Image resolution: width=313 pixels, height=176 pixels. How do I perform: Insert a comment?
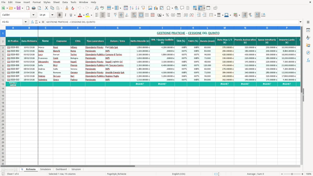(182, 8)
